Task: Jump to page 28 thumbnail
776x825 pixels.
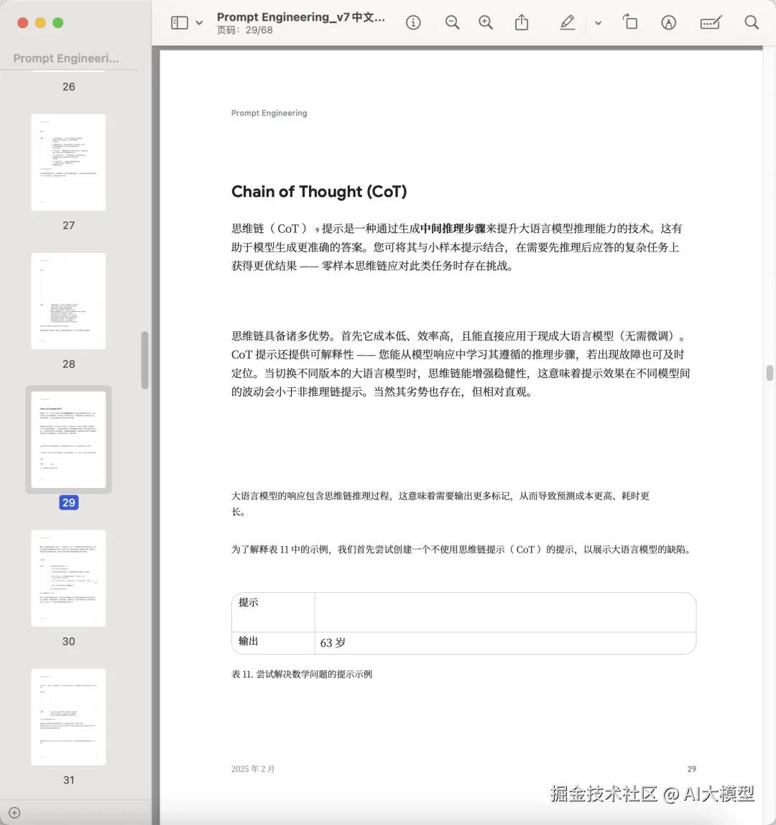Action: tap(68, 301)
